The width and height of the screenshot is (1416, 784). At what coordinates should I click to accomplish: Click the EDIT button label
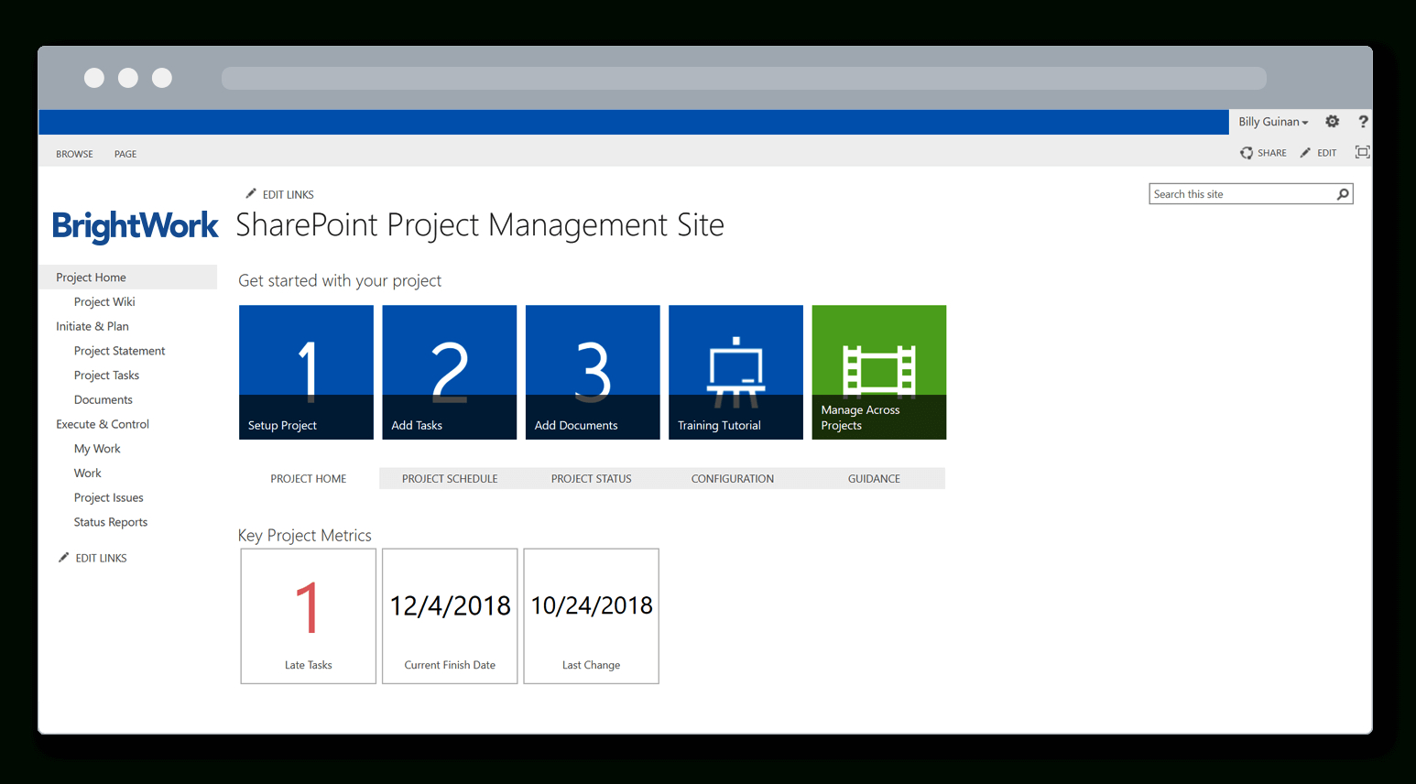(1327, 153)
